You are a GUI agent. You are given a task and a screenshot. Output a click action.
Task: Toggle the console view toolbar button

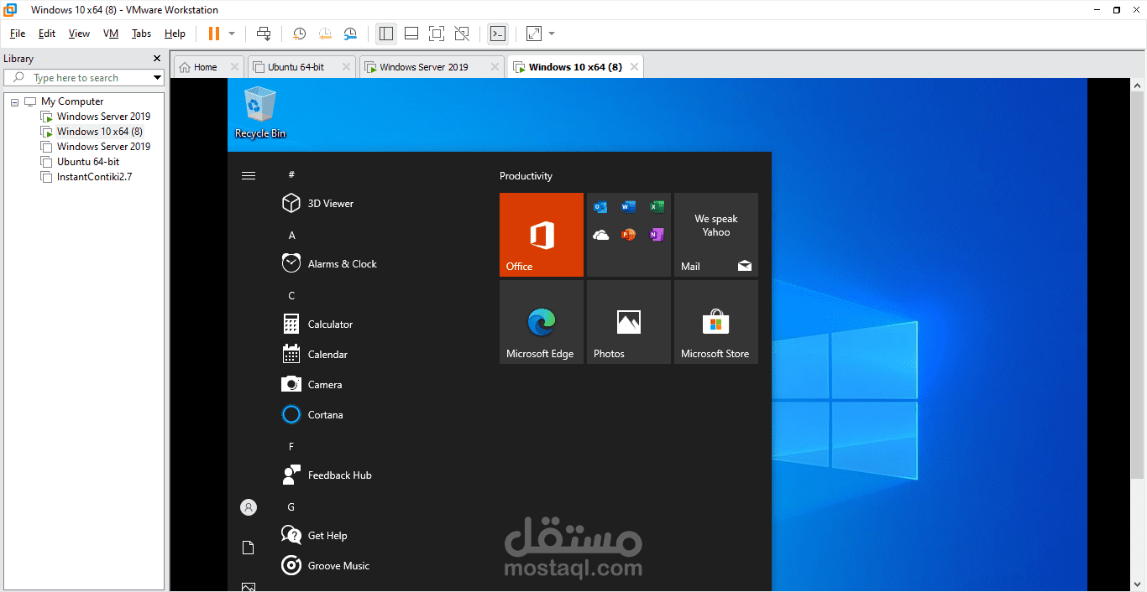click(498, 34)
